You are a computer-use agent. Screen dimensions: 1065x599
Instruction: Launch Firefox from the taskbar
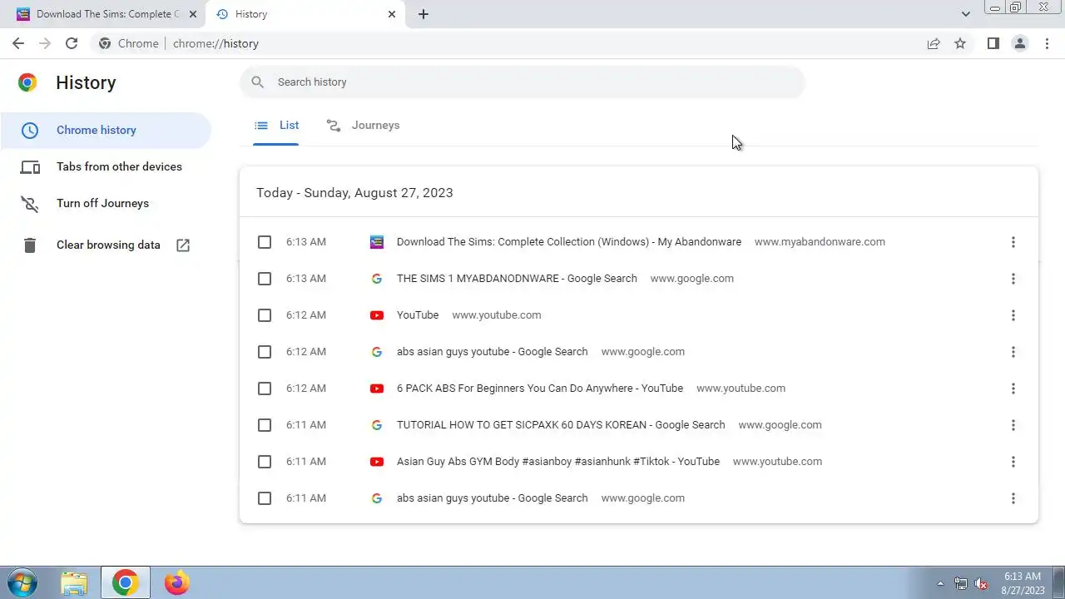pyautogui.click(x=176, y=583)
